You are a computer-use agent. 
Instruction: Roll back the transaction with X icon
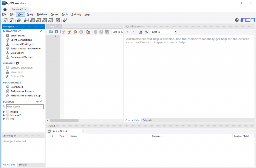[101, 32]
